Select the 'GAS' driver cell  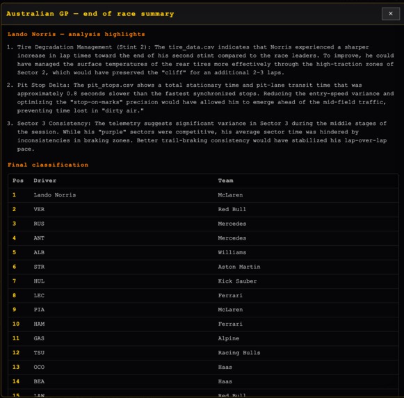pyautogui.click(x=39, y=338)
